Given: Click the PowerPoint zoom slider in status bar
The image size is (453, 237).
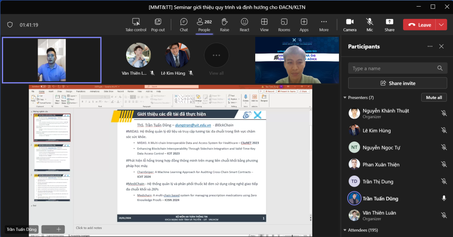Looking at the screenshot, I should pyautogui.click(x=292, y=236).
